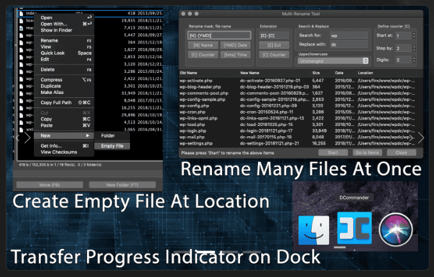Select wp-activate.php row in rename list
434x277 pixels.
[x=301, y=81]
